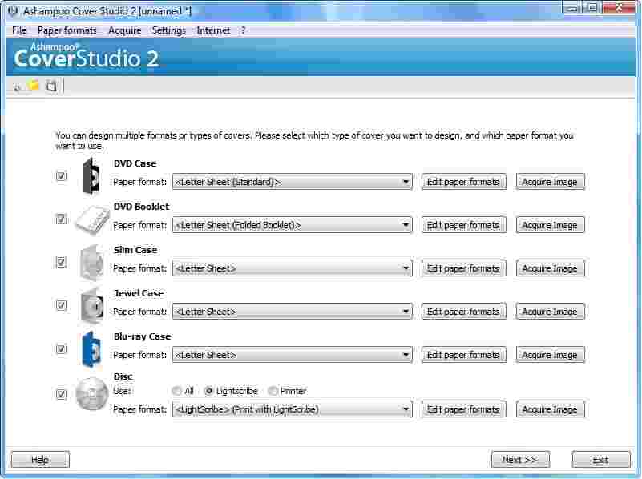
Task: Click the 'DVD Case' heading text
Action: [135, 163]
